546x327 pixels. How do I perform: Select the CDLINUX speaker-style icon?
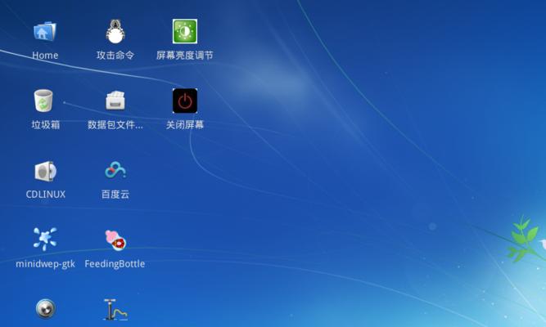(45, 171)
